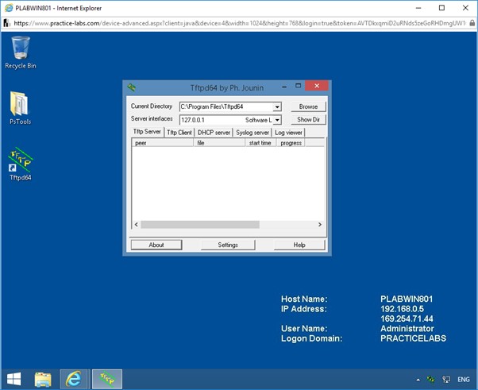478x390 pixels.
Task: Click the browser address bar URL
Action: pyautogui.click(x=240, y=23)
